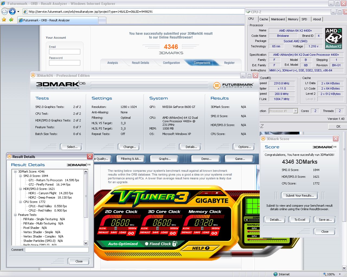Viewport: 347px width, 277px height.
Task: Click LOW arrow for 3D Core Clock
Action: (144, 228)
